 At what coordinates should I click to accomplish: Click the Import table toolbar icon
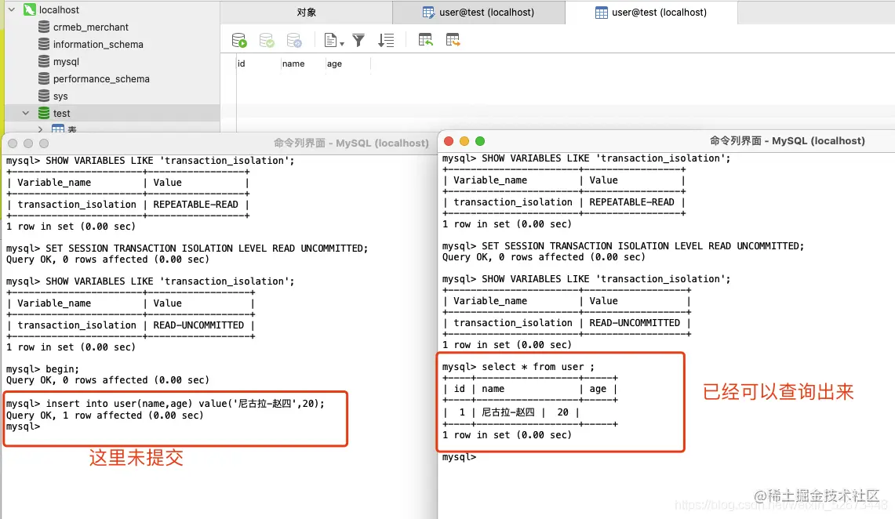[x=425, y=40]
